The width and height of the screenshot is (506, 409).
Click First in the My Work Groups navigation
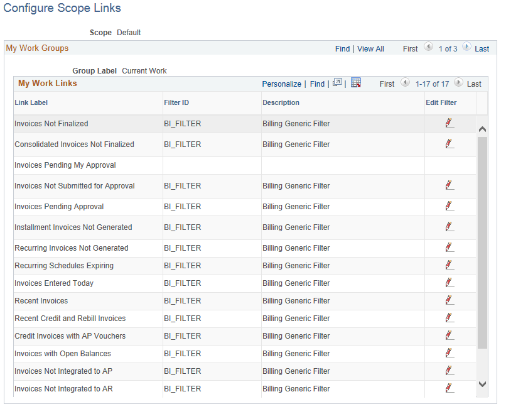coord(410,48)
